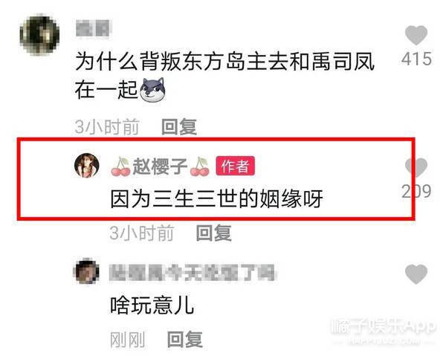446x356 pixels.
Task: Like the top comment with 415 likes
Action: click(416, 35)
